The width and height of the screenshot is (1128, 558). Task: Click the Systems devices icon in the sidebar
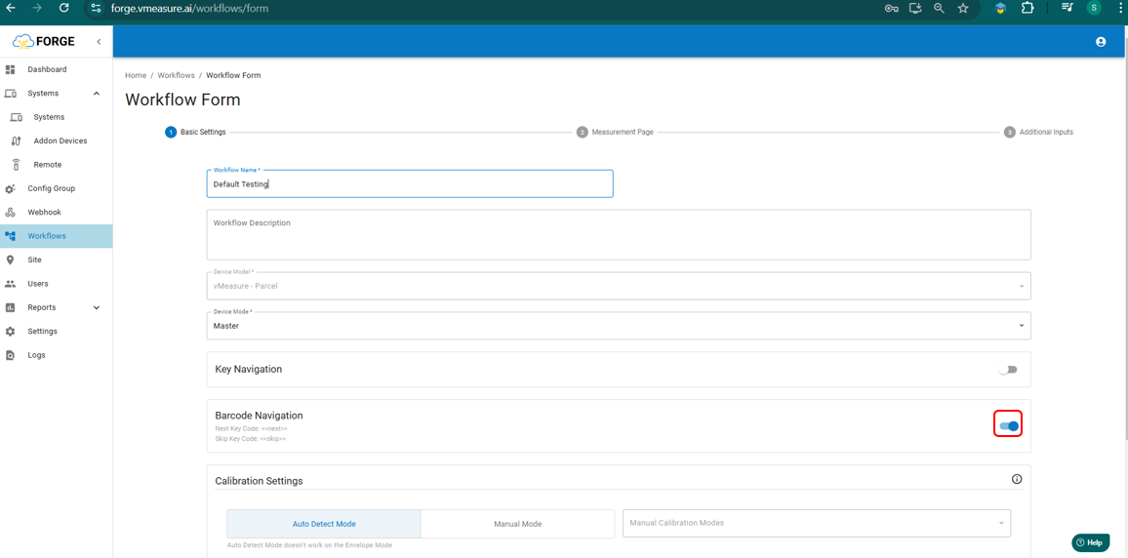pyautogui.click(x=10, y=94)
